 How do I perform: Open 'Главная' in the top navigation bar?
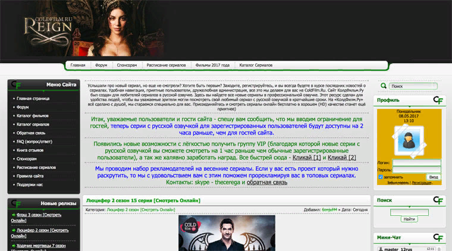coord(78,65)
